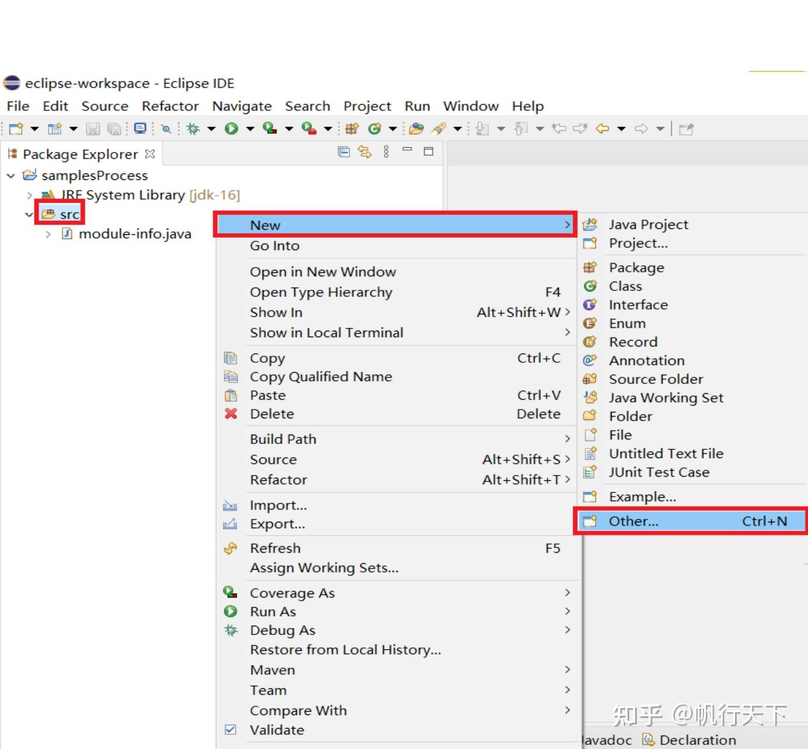Click Other... to open wizard selector

pos(633,521)
